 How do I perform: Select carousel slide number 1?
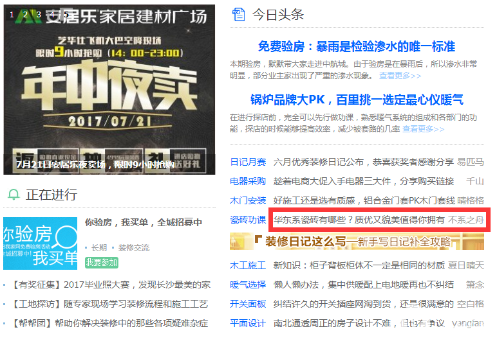(12, 15)
